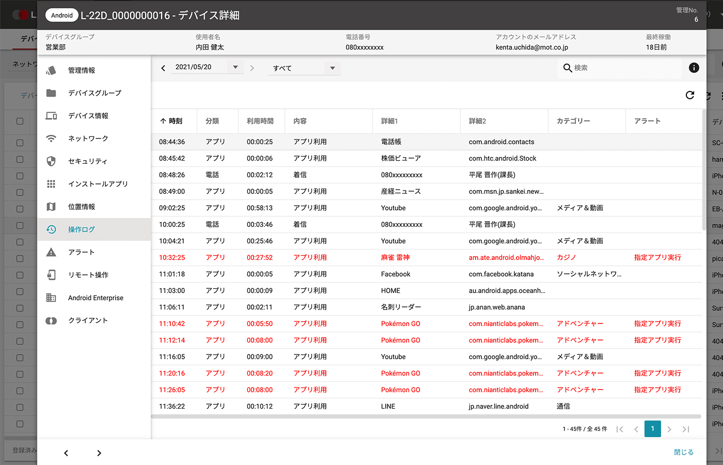Show previous device with bottom-left arrow
The height and width of the screenshot is (465, 723).
coord(66,453)
